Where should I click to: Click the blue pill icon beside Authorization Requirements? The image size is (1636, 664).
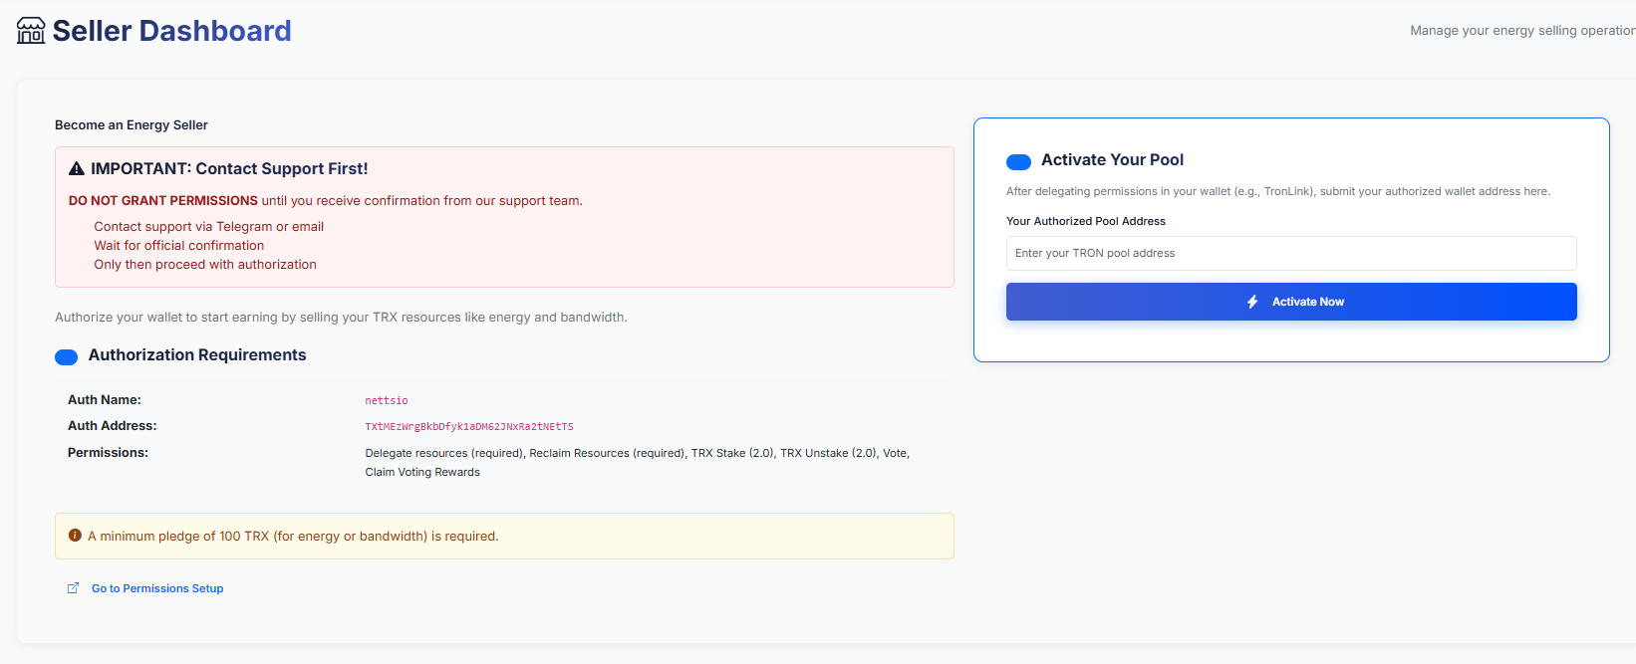(x=67, y=357)
